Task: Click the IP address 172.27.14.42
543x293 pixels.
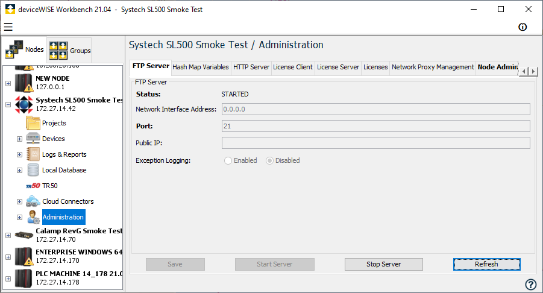Action: click(56, 109)
